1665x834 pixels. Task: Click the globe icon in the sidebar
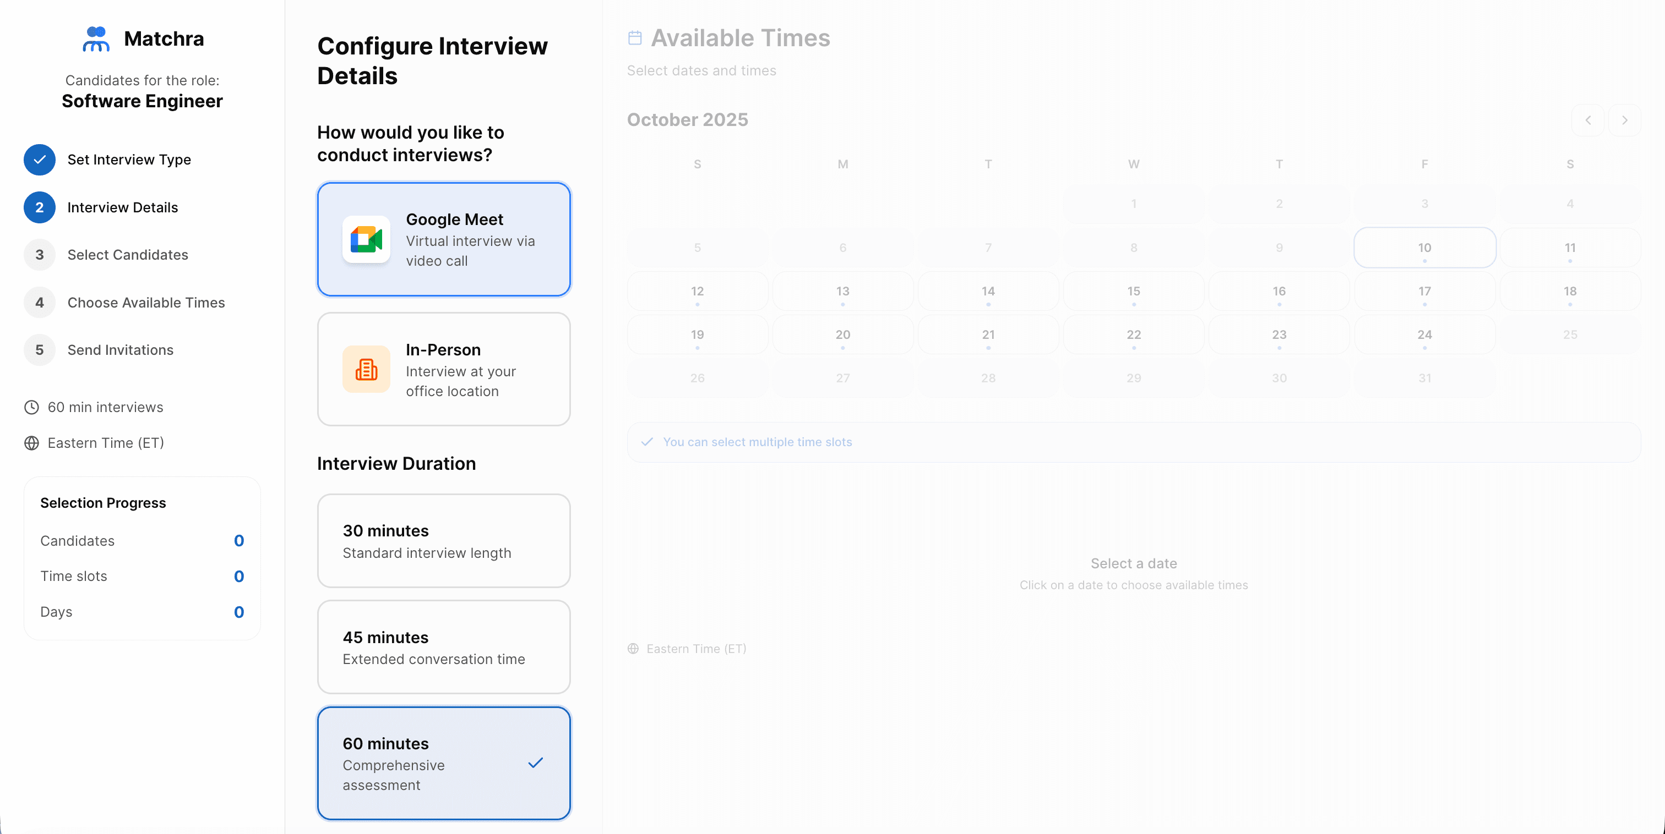click(x=32, y=443)
